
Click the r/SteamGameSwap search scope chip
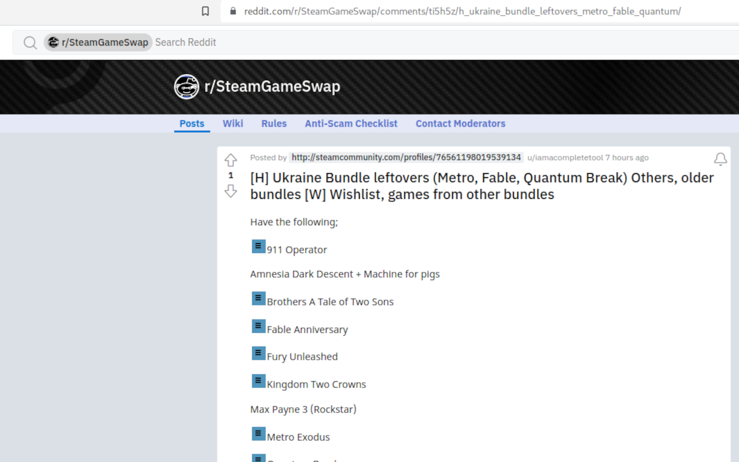click(98, 42)
